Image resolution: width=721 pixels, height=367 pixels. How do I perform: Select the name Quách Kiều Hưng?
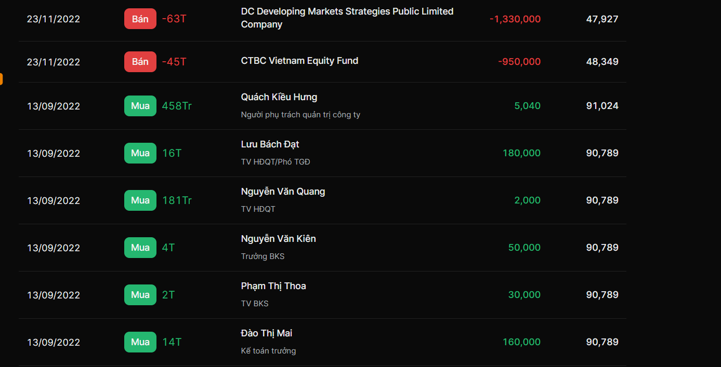(x=279, y=97)
